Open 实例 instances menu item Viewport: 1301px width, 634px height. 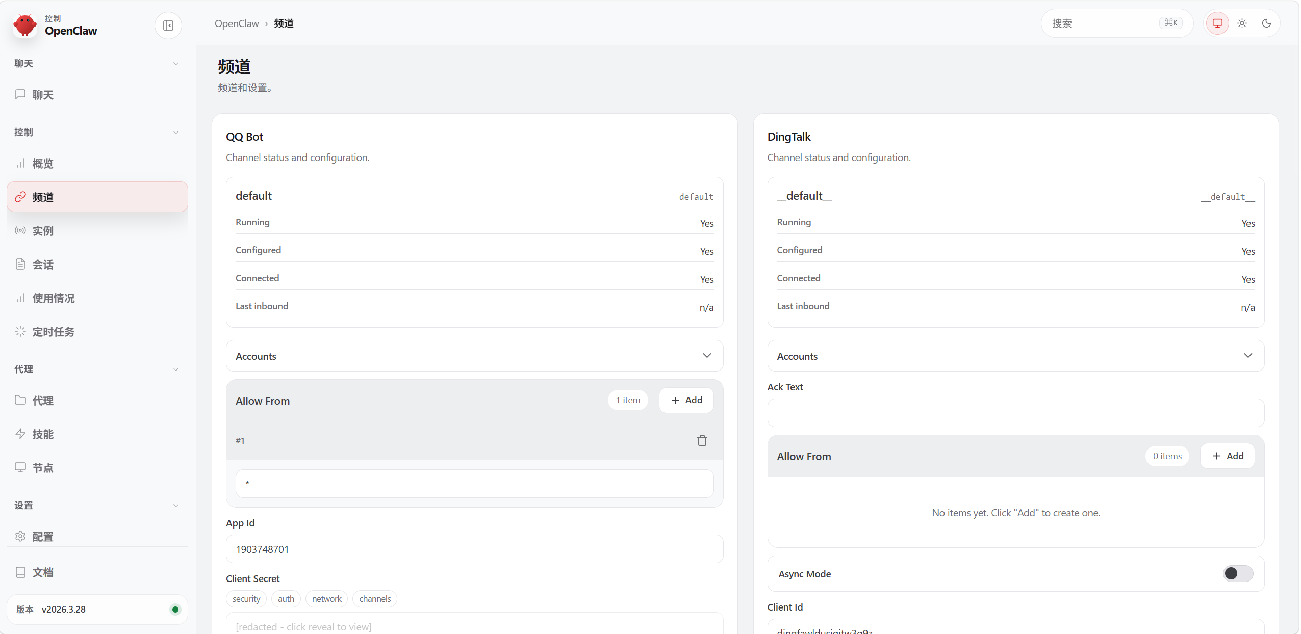coord(43,231)
